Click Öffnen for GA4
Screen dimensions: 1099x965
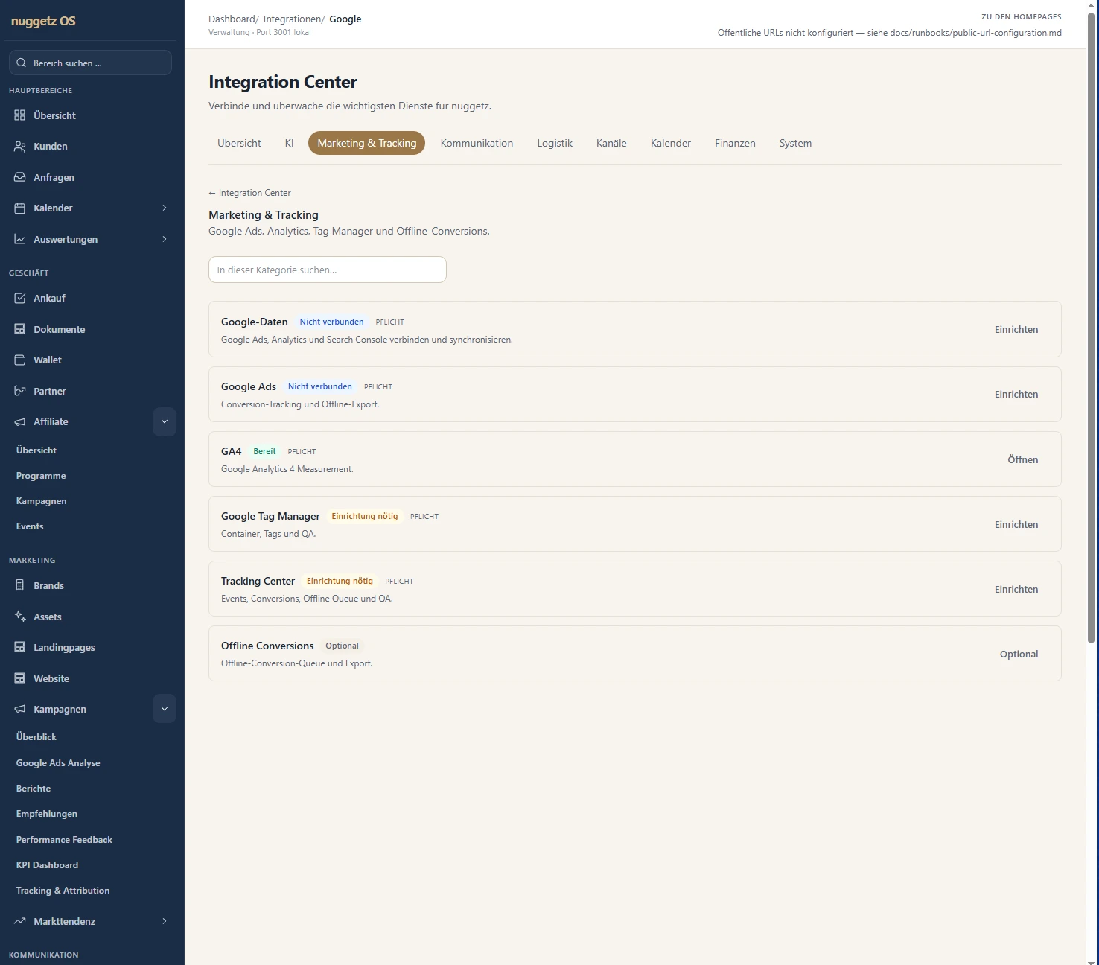pyautogui.click(x=1023, y=459)
